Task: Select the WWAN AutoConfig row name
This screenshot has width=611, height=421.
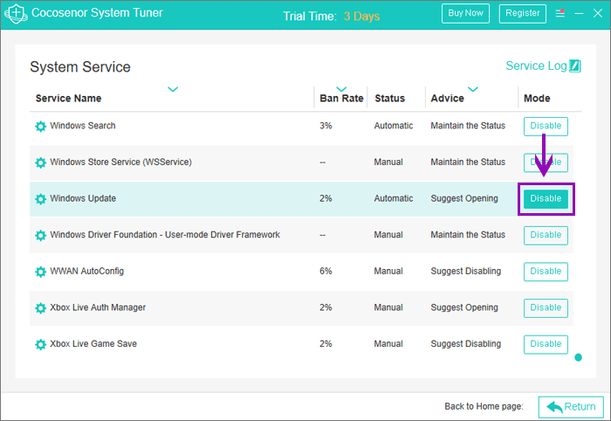Action: 87,271
